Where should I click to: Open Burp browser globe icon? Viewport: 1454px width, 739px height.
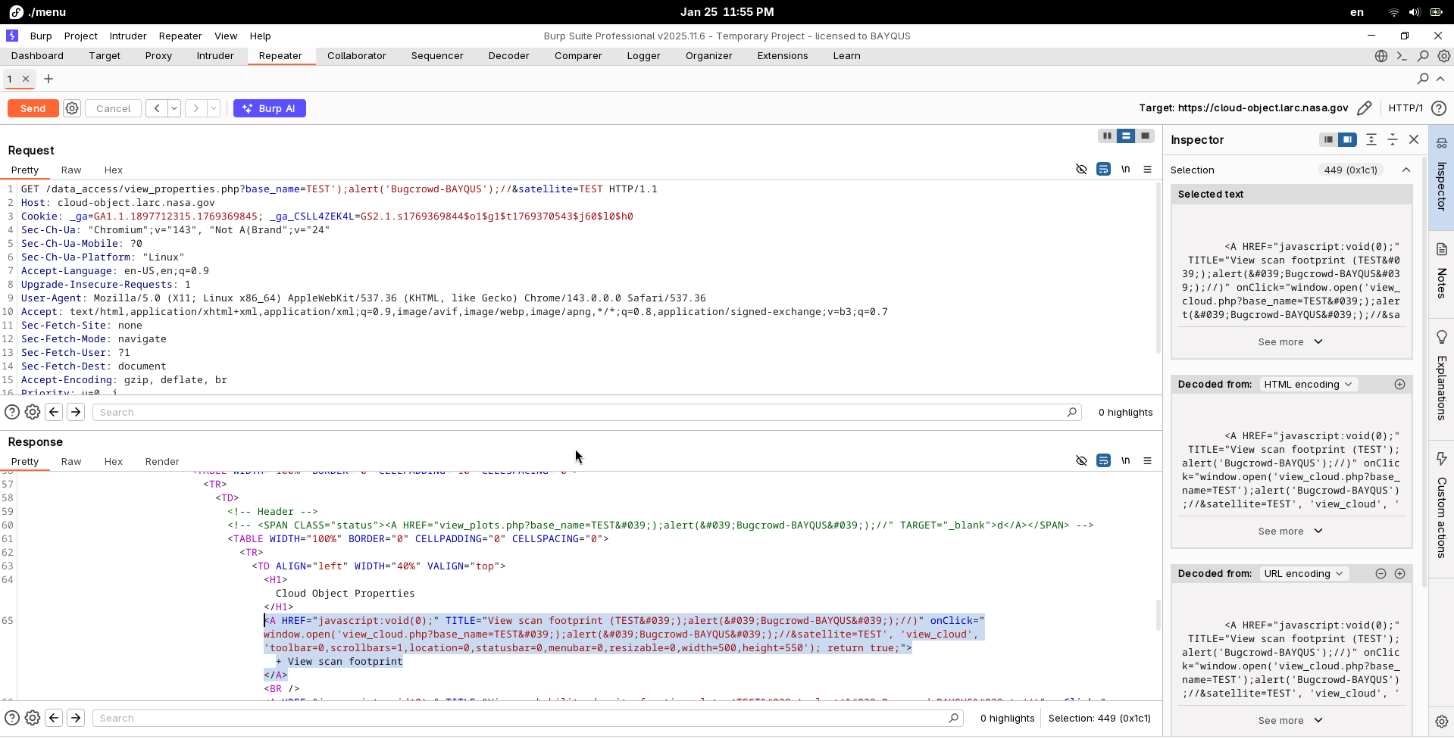[x=1381, y=56]
